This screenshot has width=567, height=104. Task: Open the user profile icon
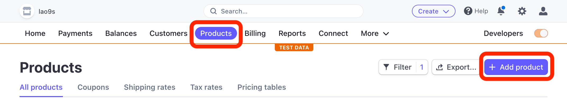click(x=543, y=11)
